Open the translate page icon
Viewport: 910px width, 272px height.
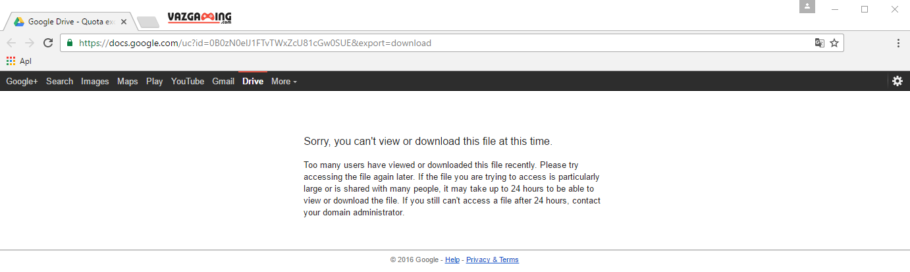click(819, 43)
